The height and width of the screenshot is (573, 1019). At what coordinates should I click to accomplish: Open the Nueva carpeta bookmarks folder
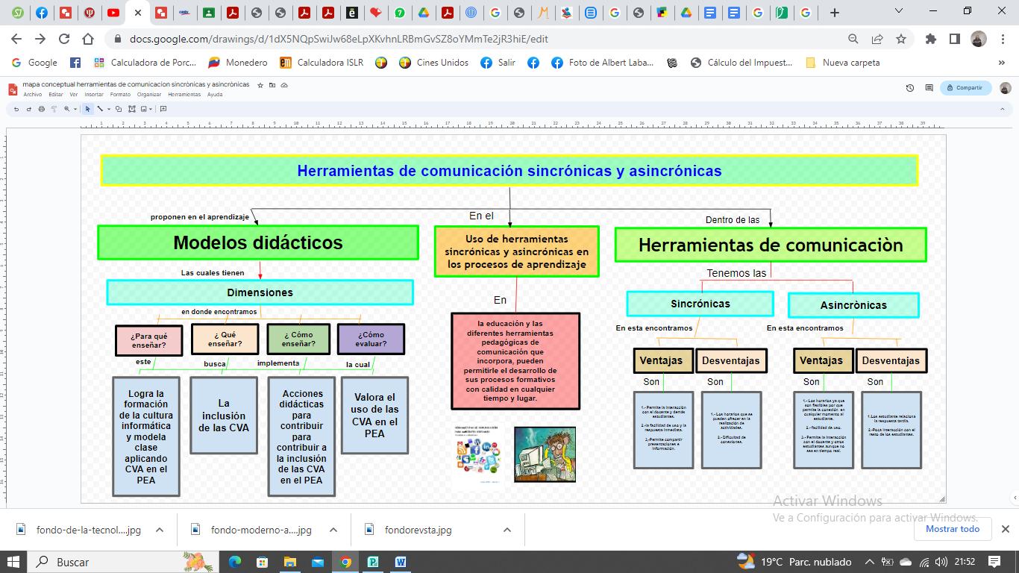(x=842, y=63)
